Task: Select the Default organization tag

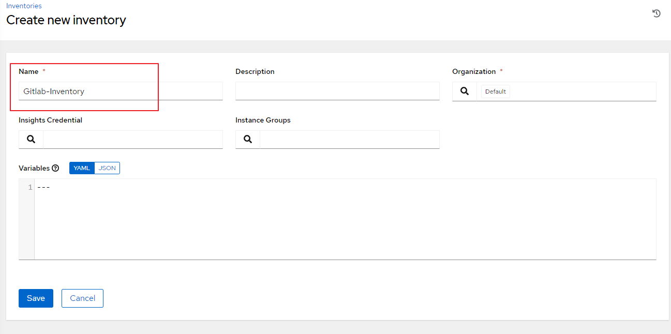Action: click(495, 92)
